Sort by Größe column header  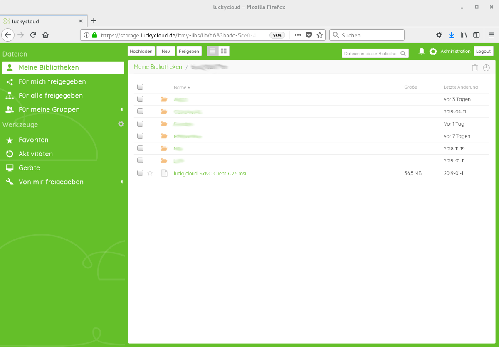point(410,87)
